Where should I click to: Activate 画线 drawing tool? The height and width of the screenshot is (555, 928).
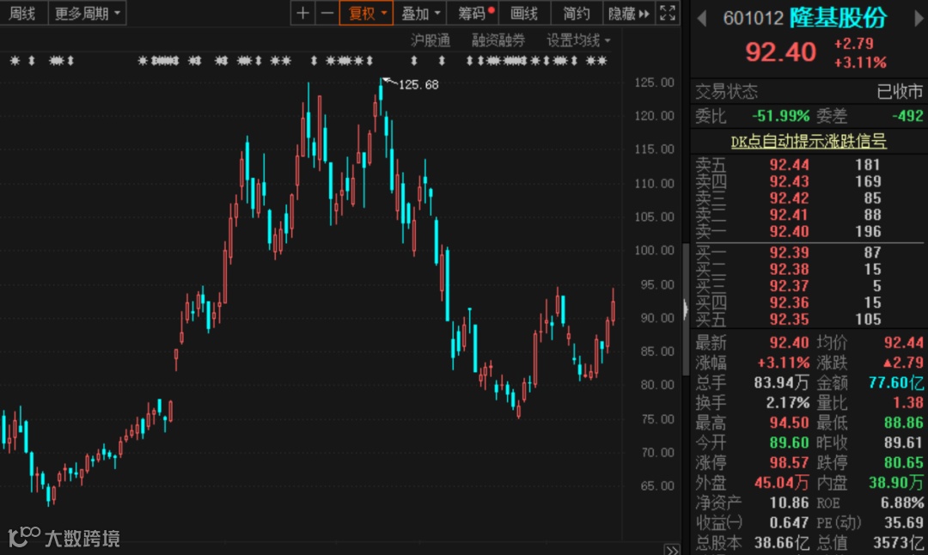(x=524, y=13)
